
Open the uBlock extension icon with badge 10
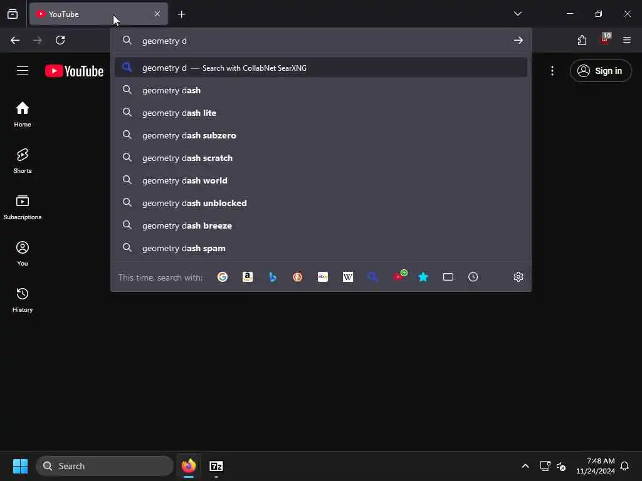[605, 39]
